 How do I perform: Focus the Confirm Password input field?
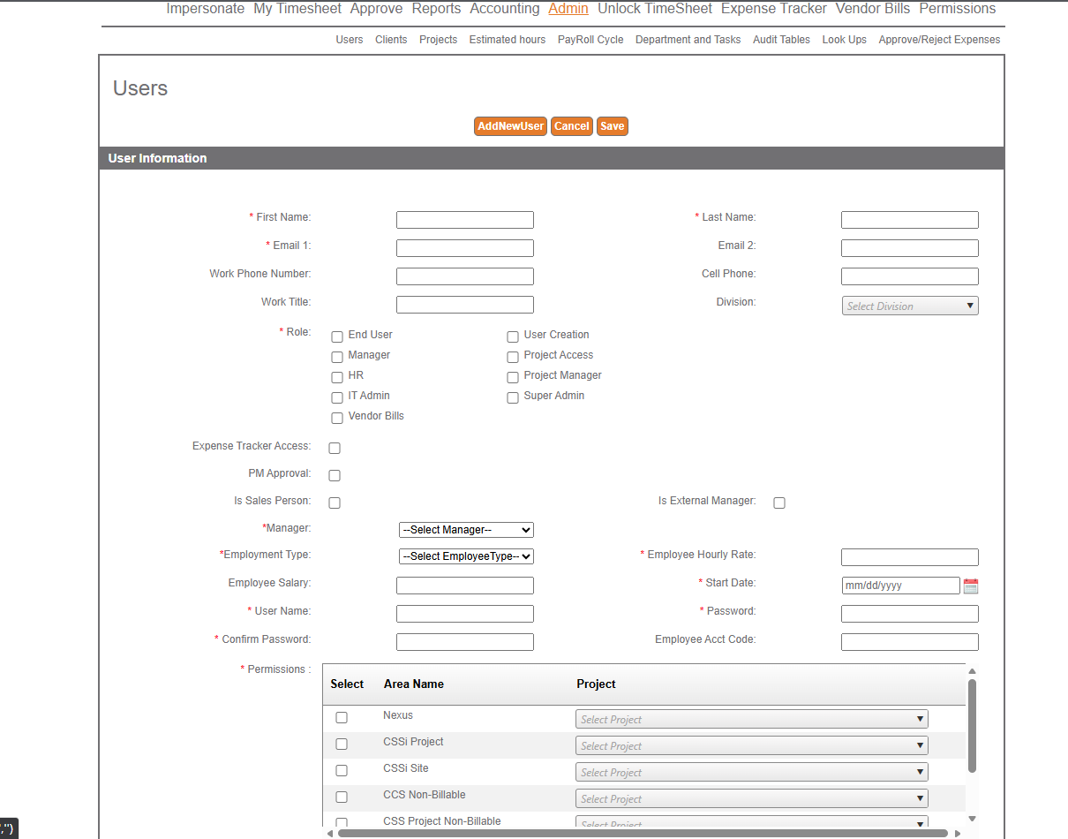[465, 642]
